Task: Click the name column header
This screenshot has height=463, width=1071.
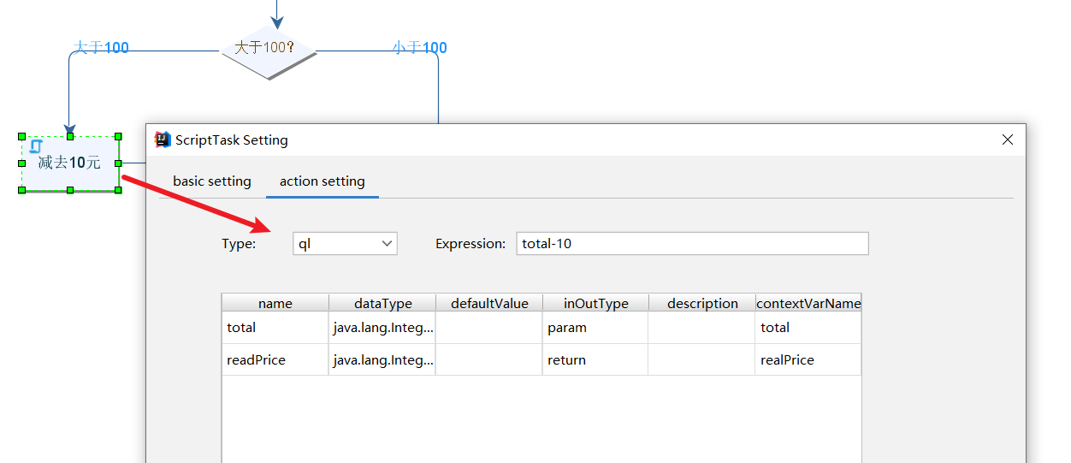Action: [x=275, y=304]
